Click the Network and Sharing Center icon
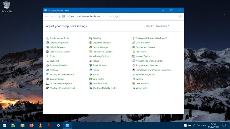This screenshot has height=129, width=230. coord(134,61)
